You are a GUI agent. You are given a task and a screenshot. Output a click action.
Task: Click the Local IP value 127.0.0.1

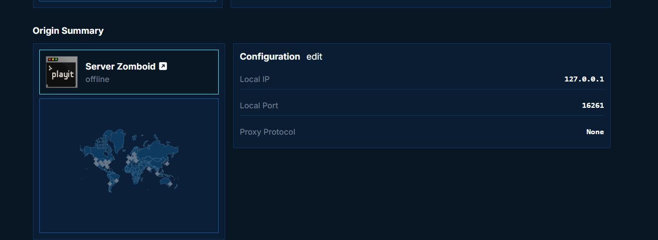(584, 79)
